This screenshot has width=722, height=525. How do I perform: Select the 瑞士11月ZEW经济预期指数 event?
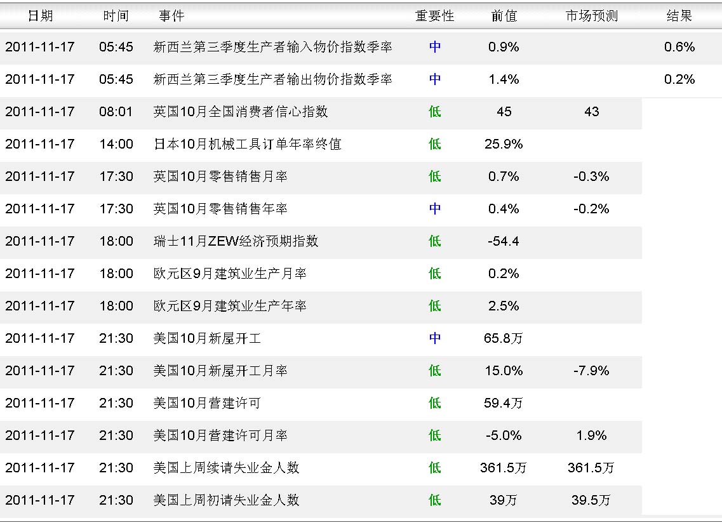click(236, 241)
